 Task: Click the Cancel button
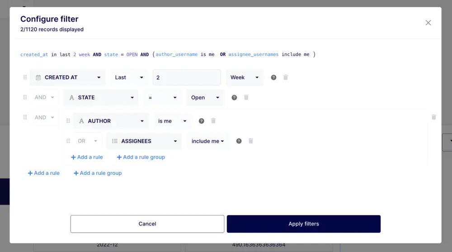tap(147, 224)
